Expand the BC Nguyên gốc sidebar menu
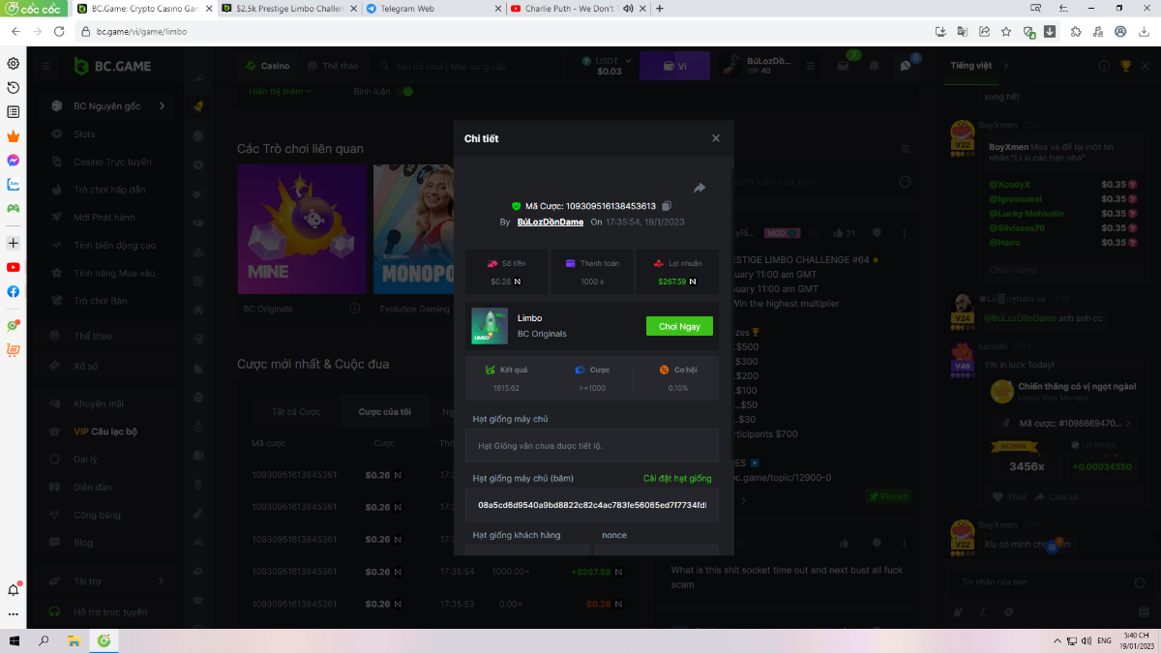 (x=162, y=106)
